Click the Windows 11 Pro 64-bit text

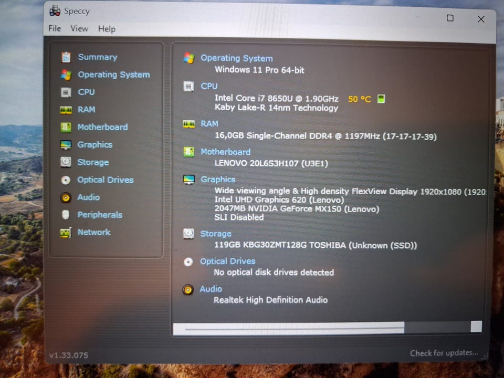pyautogui.click(x=259, y=70)
